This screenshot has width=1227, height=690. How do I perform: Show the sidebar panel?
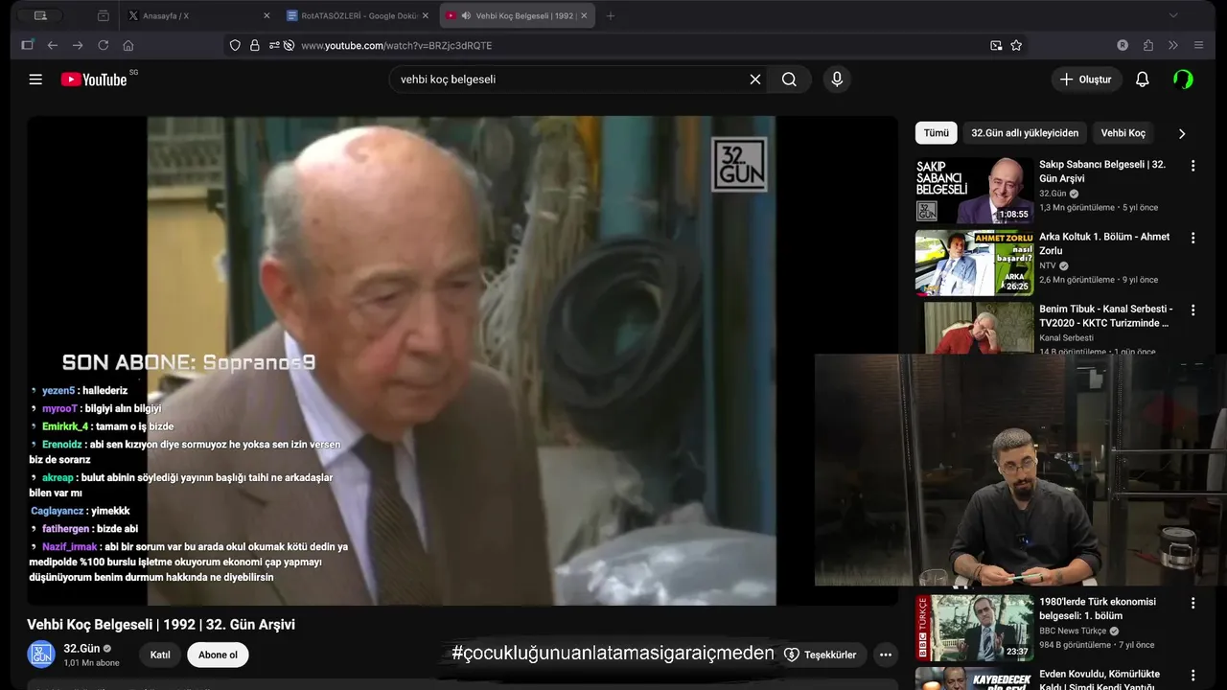(27, 45)
